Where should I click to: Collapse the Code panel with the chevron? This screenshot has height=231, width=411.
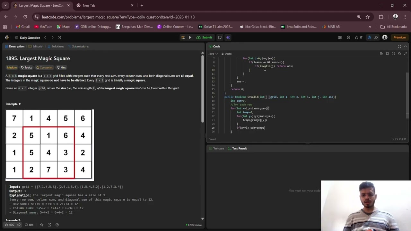[x=406, y=47]
